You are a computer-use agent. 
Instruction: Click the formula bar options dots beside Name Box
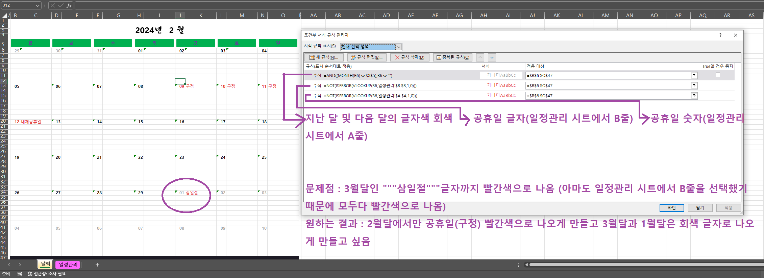pos(45,5)
